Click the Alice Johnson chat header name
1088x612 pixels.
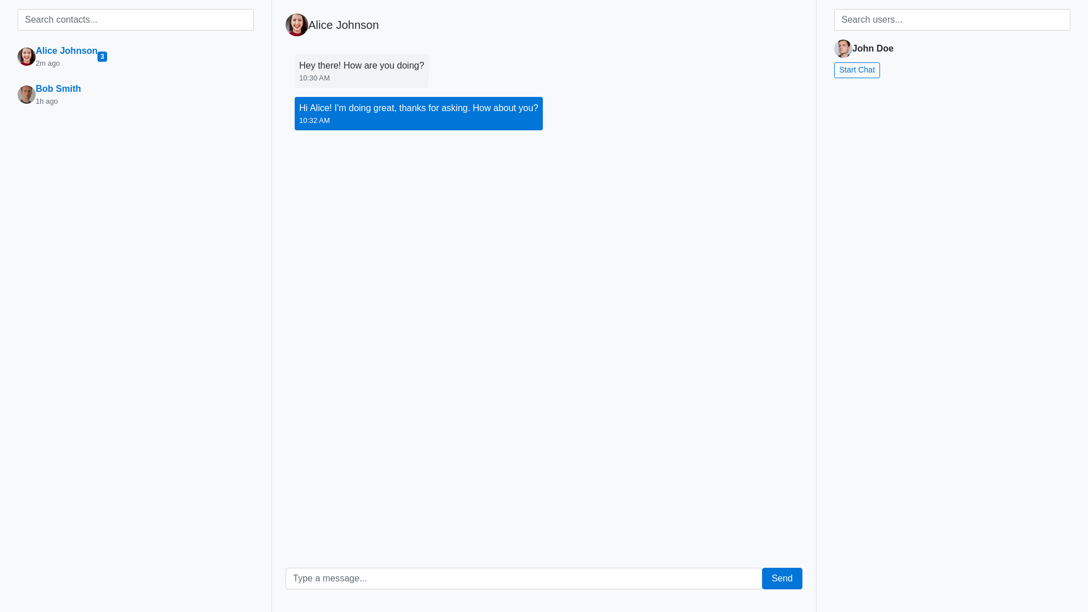[343, 25]
